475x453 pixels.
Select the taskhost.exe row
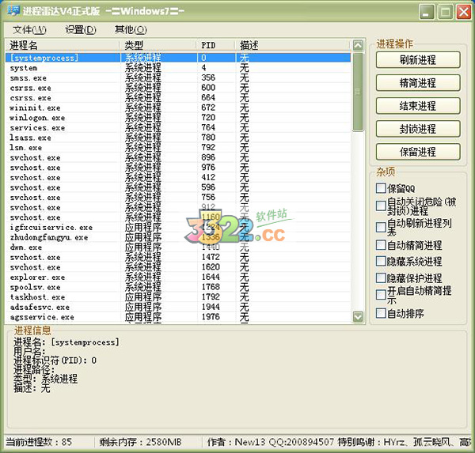[x=178, y=296]
